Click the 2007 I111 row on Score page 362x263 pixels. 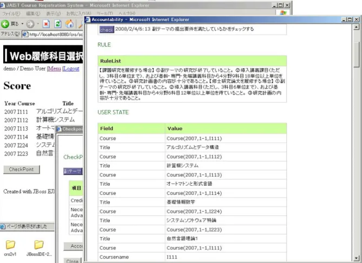(43, 112)
